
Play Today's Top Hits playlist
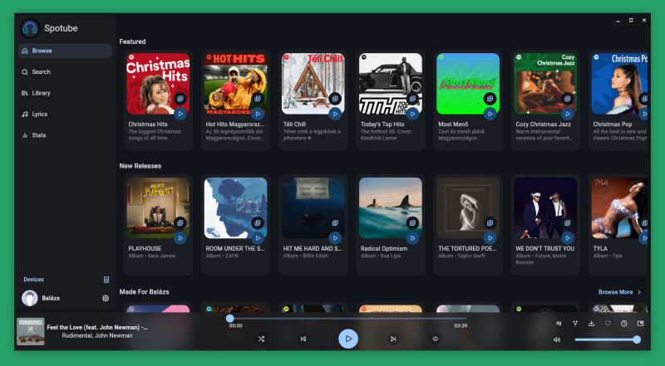click(x=412, y=114)
